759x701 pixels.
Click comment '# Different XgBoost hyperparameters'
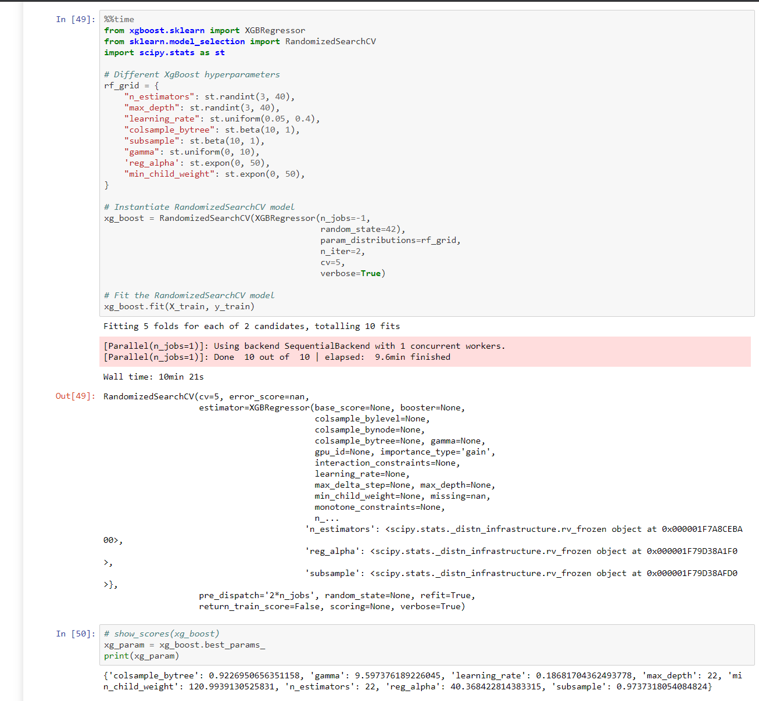tap(192, 74)
